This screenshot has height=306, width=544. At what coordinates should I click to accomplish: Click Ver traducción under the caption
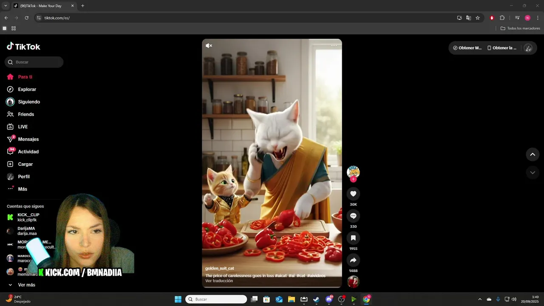[219, 281]
